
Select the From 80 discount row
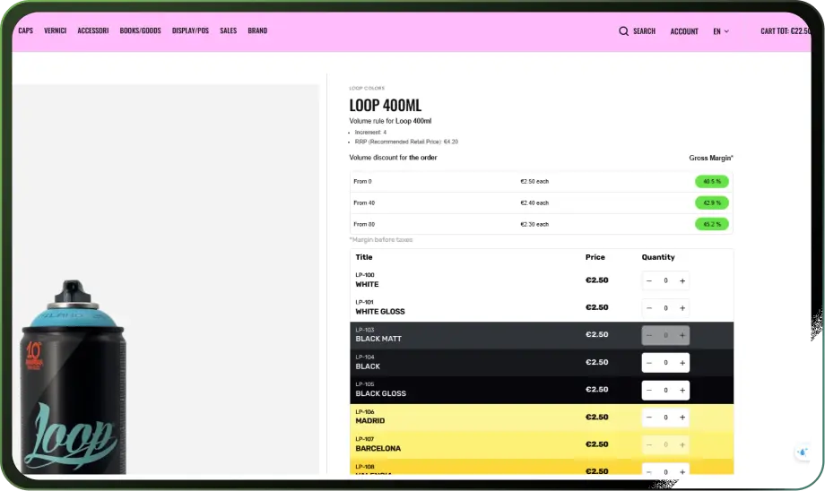(542, 225)
